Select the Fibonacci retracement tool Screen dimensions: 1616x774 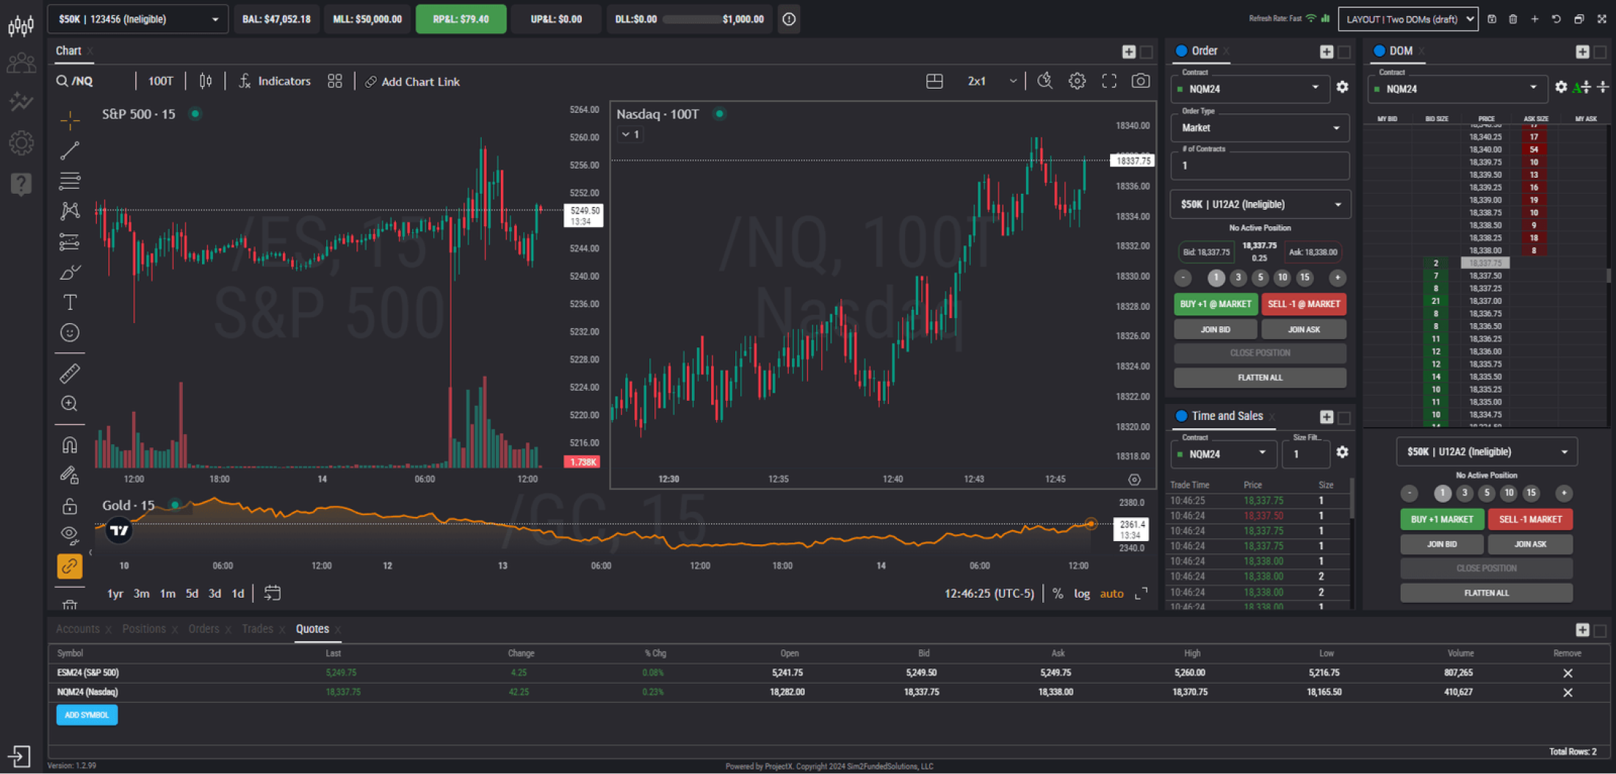pos(70,181)
